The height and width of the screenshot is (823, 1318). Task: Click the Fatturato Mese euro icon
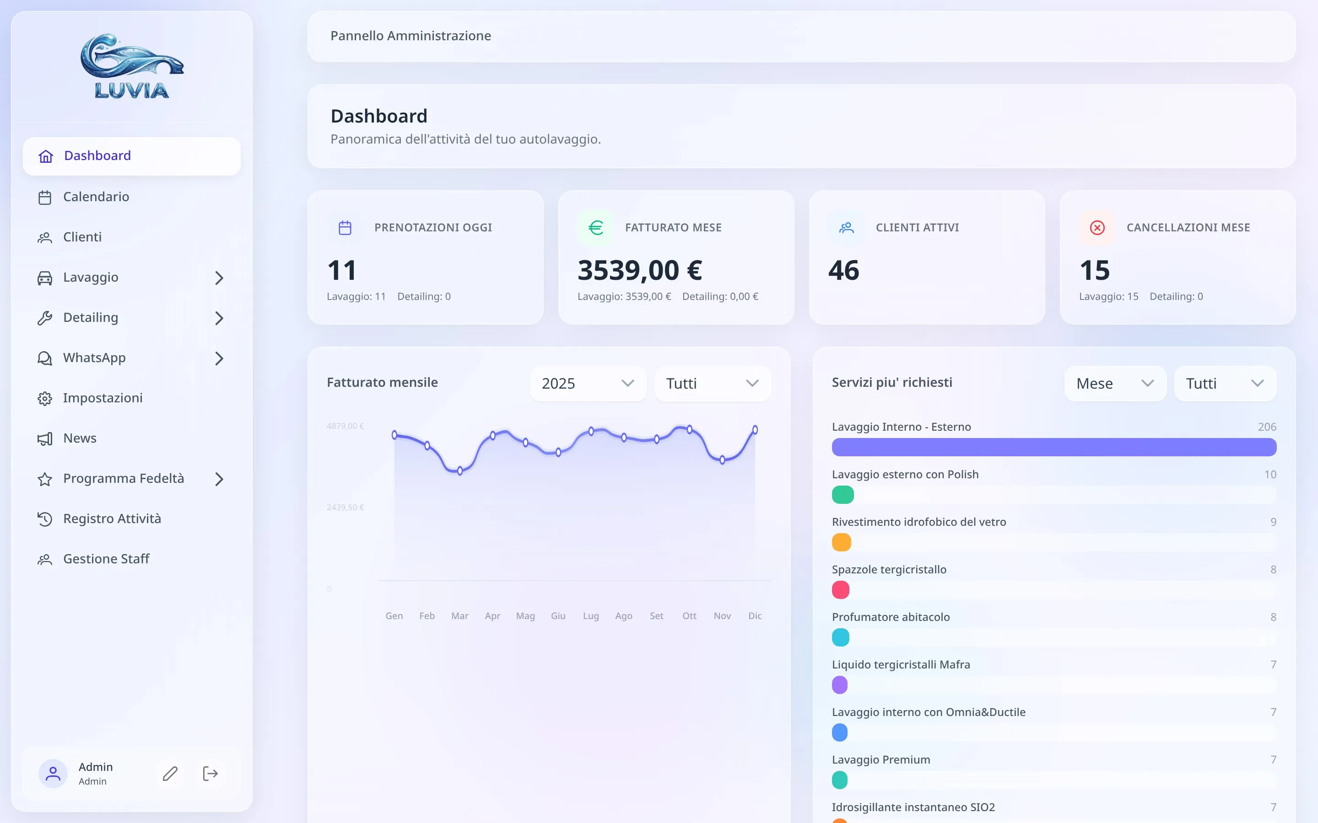pyautogui.click(x=596, y=228)
